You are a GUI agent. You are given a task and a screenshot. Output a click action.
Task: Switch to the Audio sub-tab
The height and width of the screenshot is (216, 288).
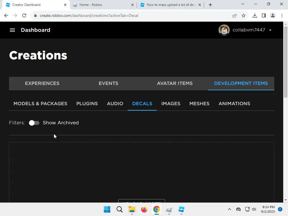[x=115, y=103]
